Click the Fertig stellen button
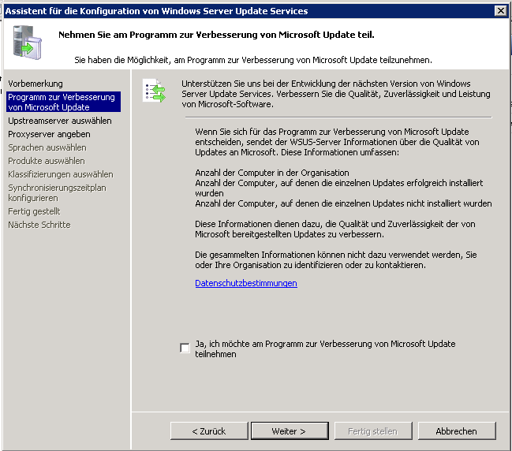 point(372,431)
